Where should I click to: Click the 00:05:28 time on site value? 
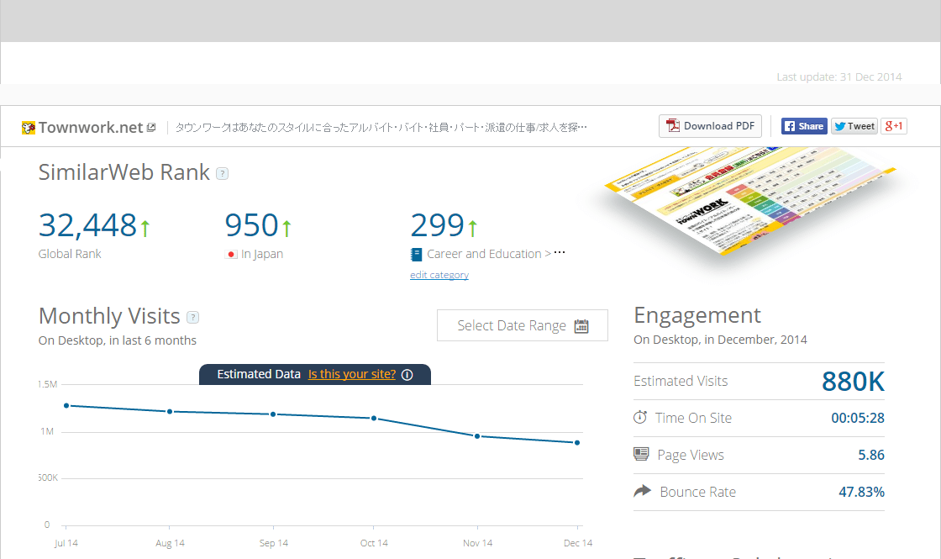(x=858, y=418)
